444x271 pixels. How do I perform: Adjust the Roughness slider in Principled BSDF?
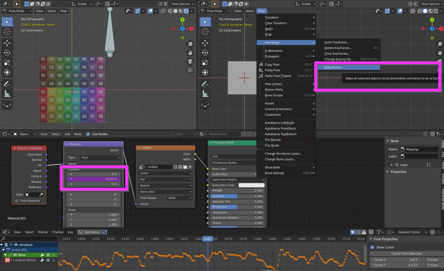click(237, 207)
